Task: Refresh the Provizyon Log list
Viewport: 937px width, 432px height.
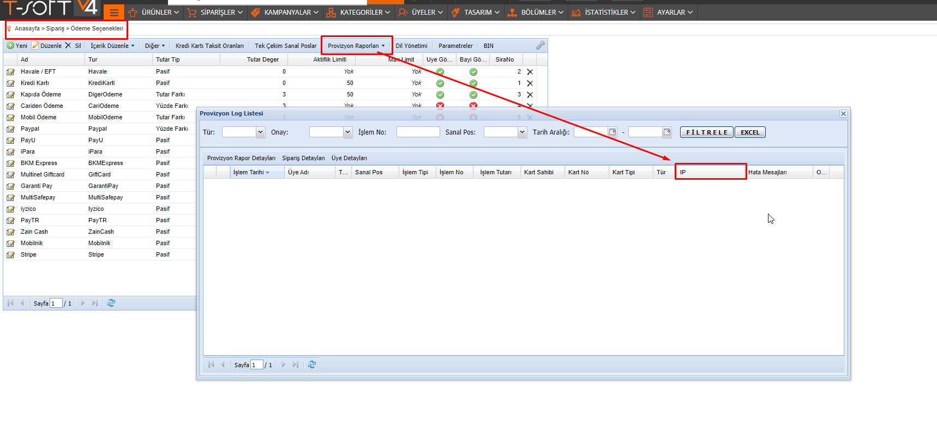Action: (x=312, y=364)
